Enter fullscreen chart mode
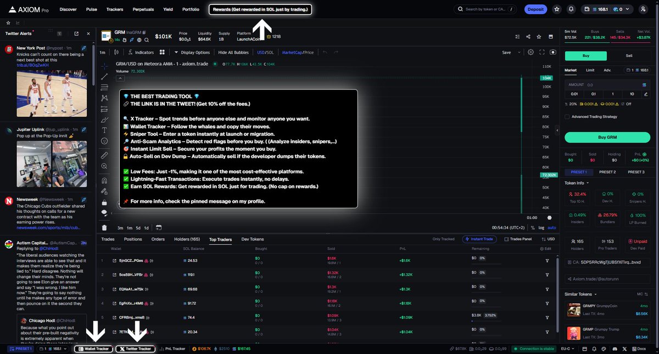Screen dimensions: 659x354 542,53
